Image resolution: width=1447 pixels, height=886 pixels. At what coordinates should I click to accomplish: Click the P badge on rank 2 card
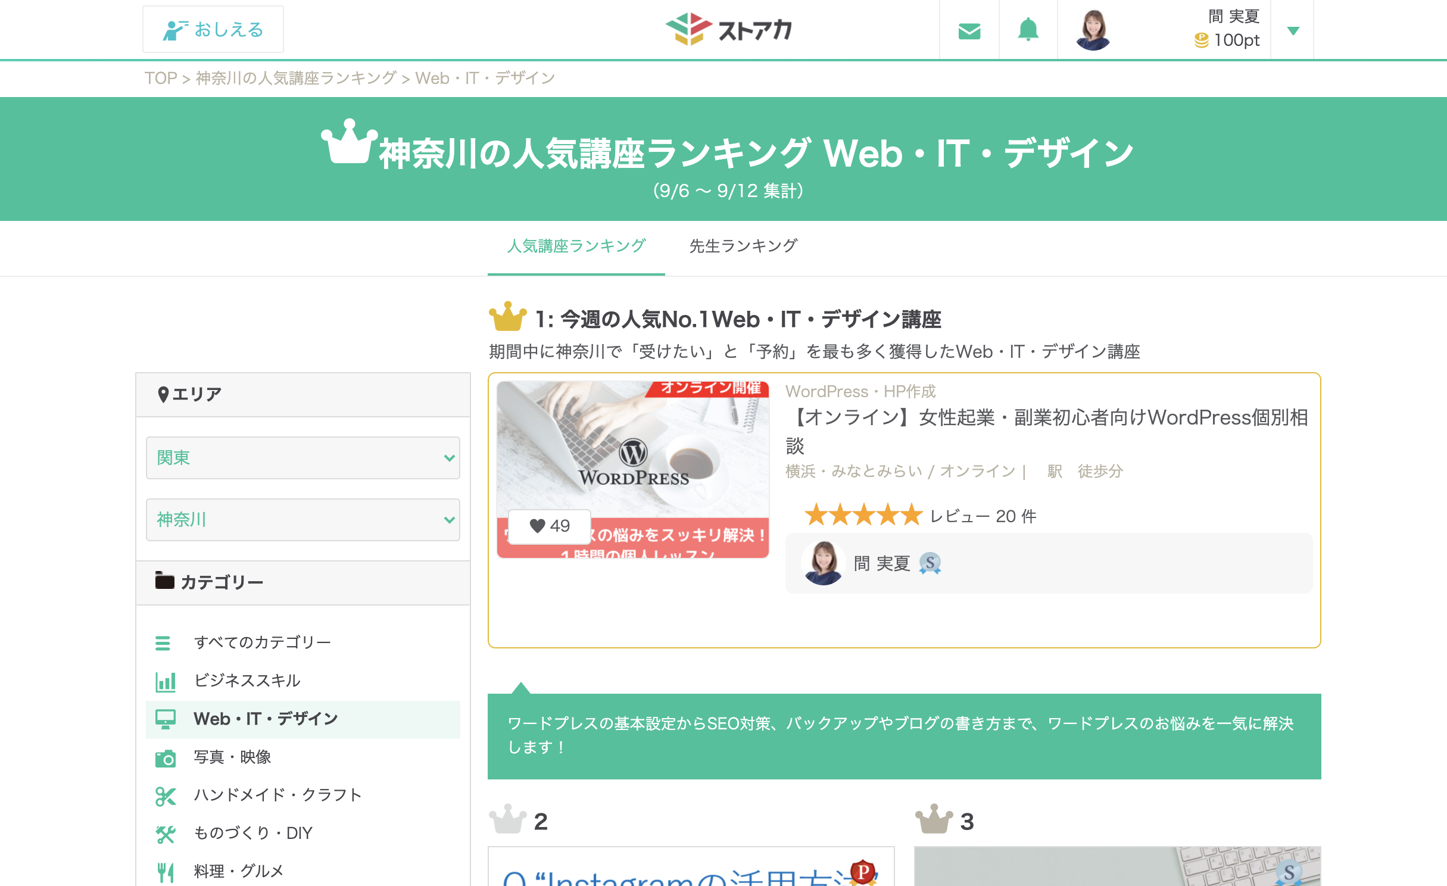(863, 872)
